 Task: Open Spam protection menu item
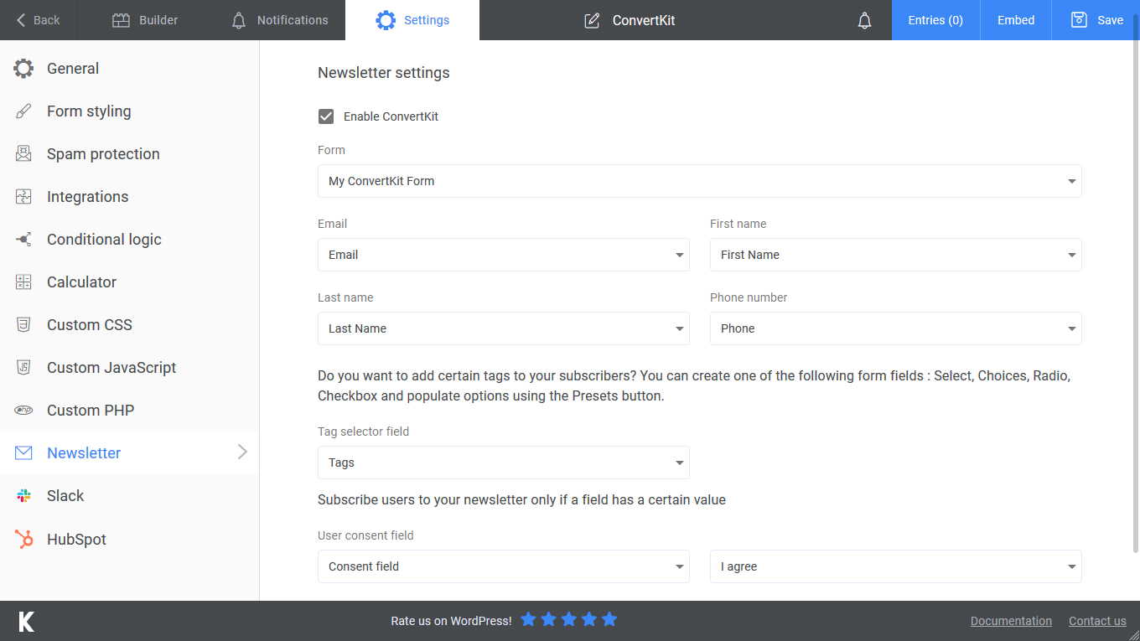click(130, 154)
